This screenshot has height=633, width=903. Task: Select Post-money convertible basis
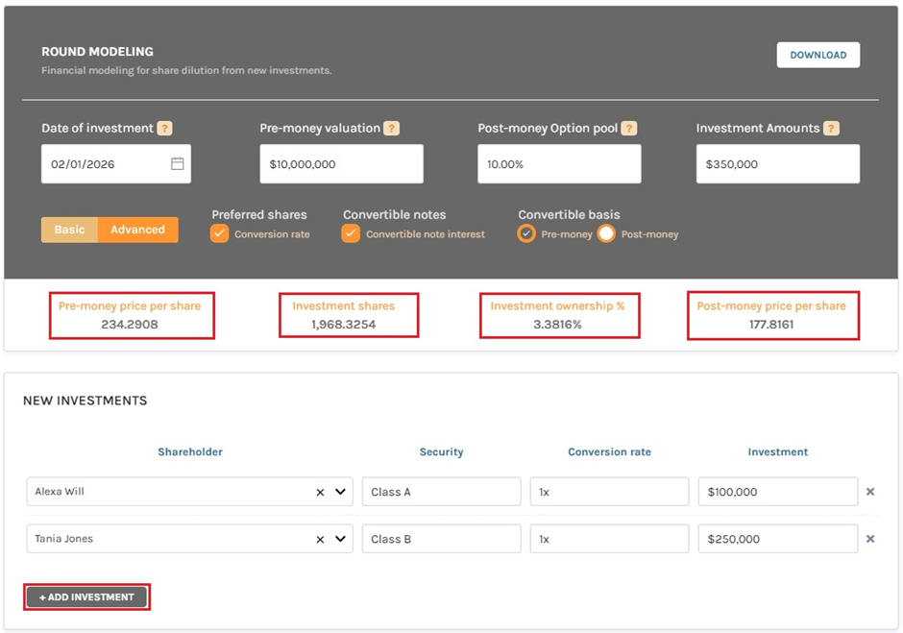[606, 233]
